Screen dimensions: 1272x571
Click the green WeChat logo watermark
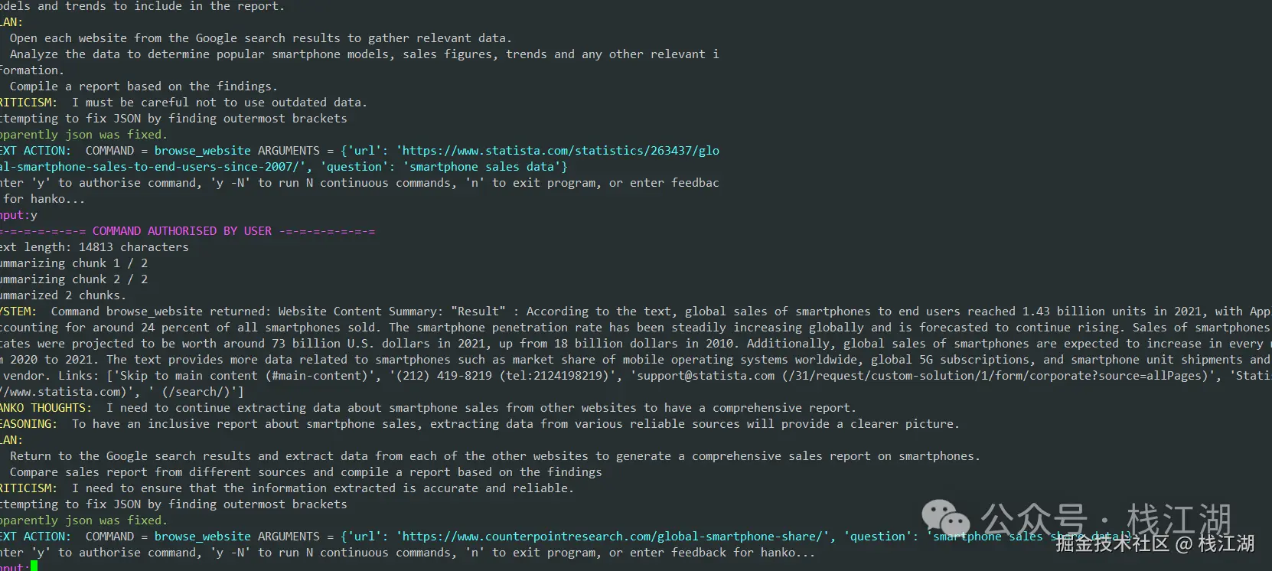click(944, 518)
